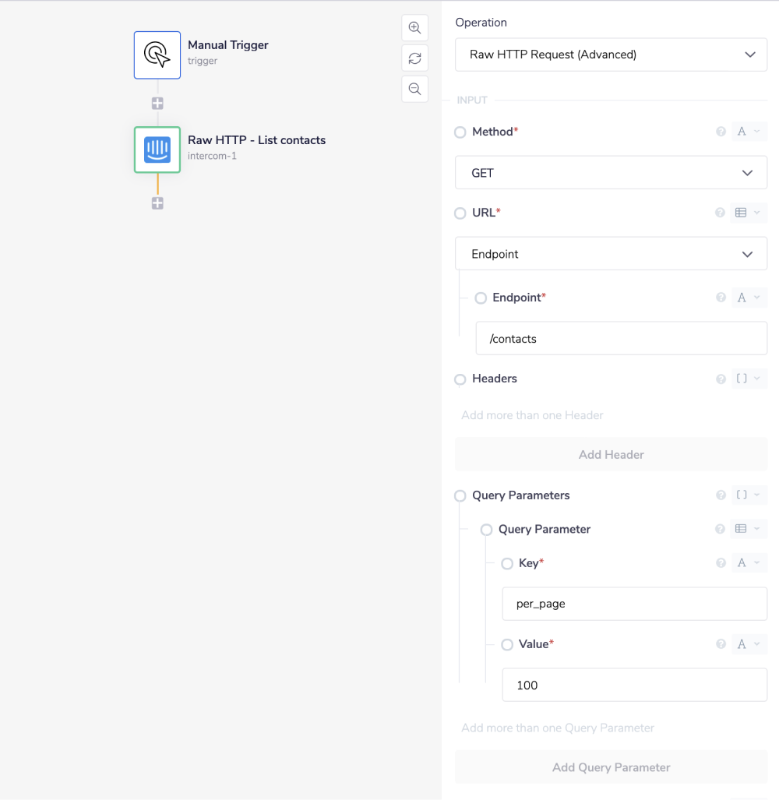
Task: Toggle the circle beside Query Parameters
Action: coord(460,495)
